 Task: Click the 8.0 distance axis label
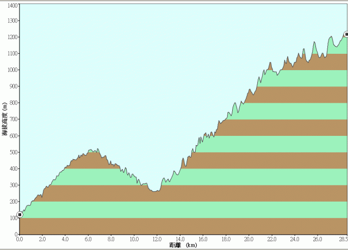111,239
